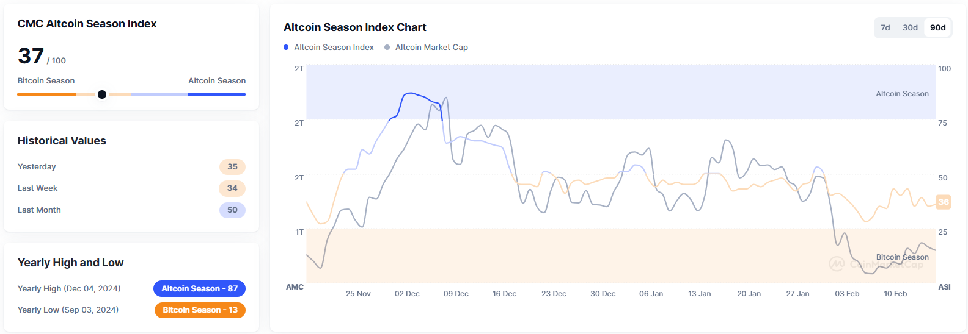Image resolution: width=968 pixels, height=334 pixels.
Task: Click the orange Bitcoin Season bar segment
Action: point(46,94)
